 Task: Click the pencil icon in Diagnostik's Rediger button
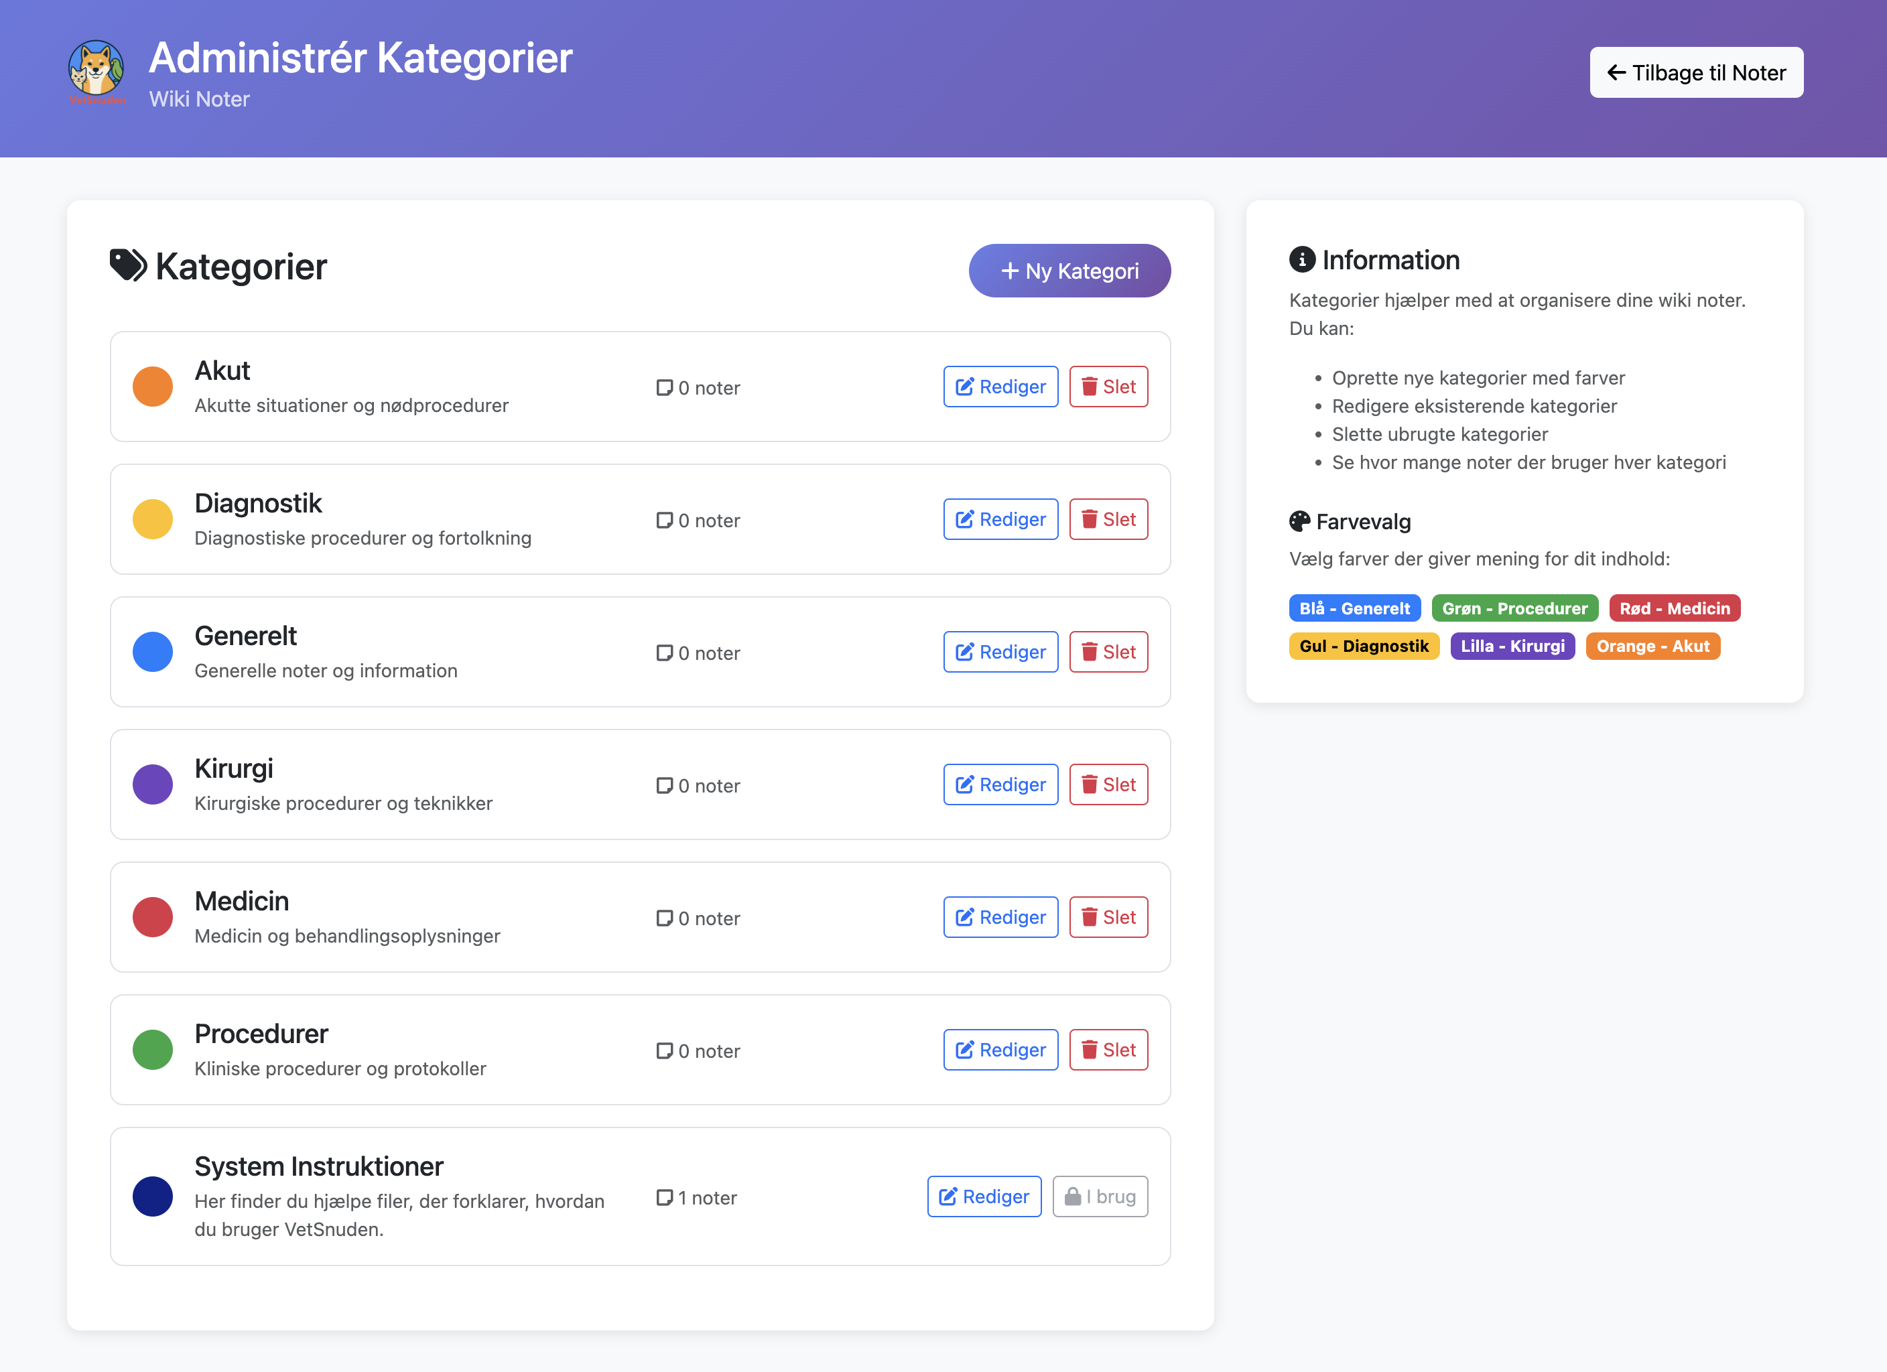coord(964,519)
